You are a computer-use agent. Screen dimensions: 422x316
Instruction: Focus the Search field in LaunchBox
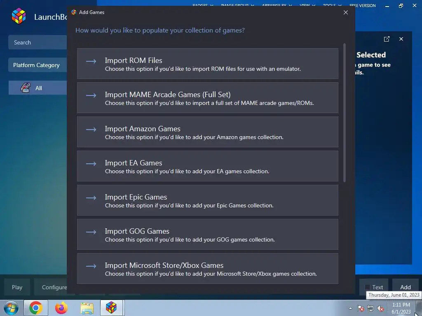pyautogui.click(x=38, y=42)
